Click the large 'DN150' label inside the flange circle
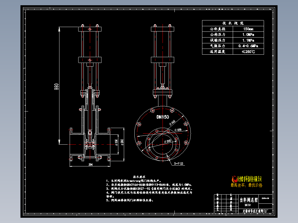Screen dimensions: 298x223 (x=163, y=117)
